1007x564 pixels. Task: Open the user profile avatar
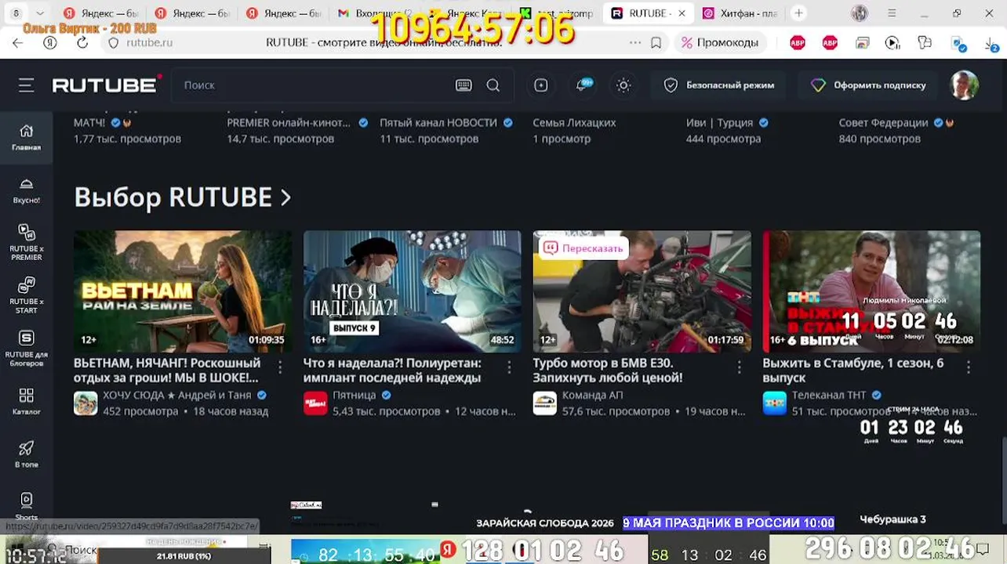point(965,85)
